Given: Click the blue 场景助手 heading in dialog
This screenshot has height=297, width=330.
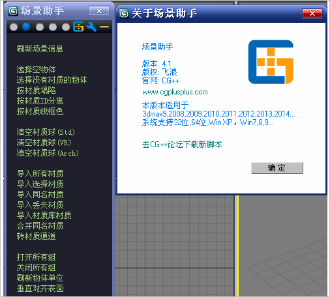Looking at the screenshot, I should click(157, 47).
